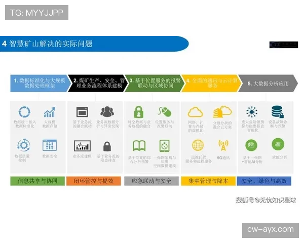Click the blue 安全、绿色与高效 box
This screenshot has width=304, height=243.
click(x=264, y=181)
